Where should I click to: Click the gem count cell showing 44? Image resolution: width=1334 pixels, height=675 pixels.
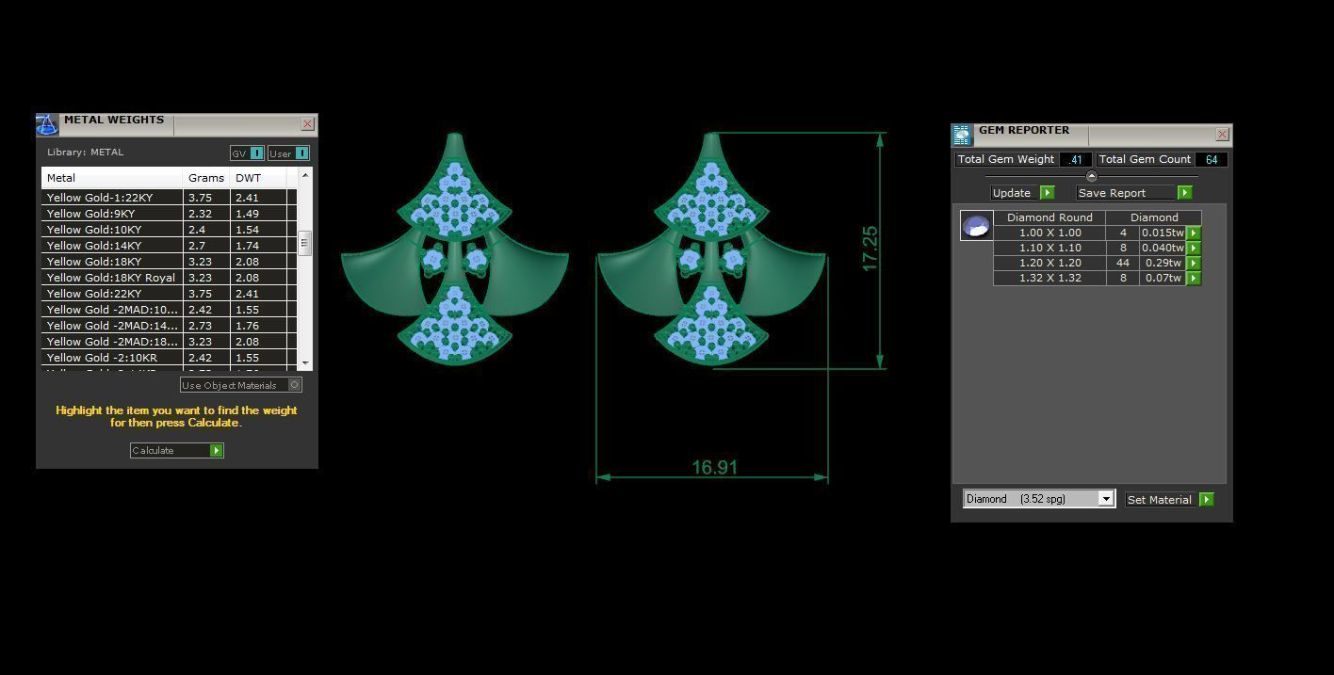coord(1123,263)
